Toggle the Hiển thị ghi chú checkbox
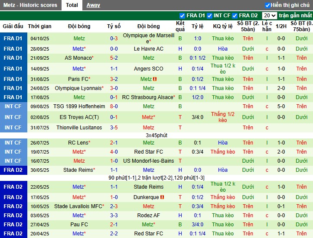This screenshot has height=238, width=313. click(267, 5)
